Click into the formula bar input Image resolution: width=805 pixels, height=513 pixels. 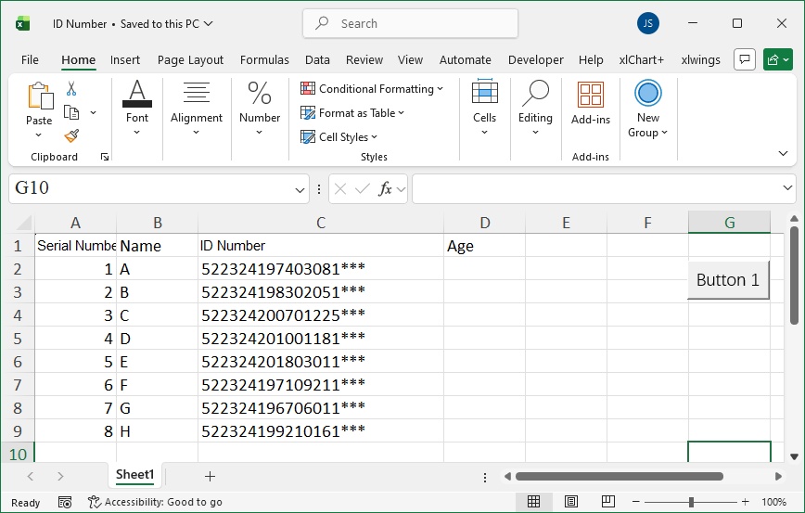point(595,189)
